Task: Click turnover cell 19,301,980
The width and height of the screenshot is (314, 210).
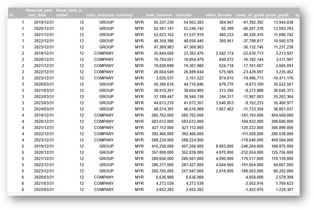Action: pyautogui.click(x=193, y=65)
